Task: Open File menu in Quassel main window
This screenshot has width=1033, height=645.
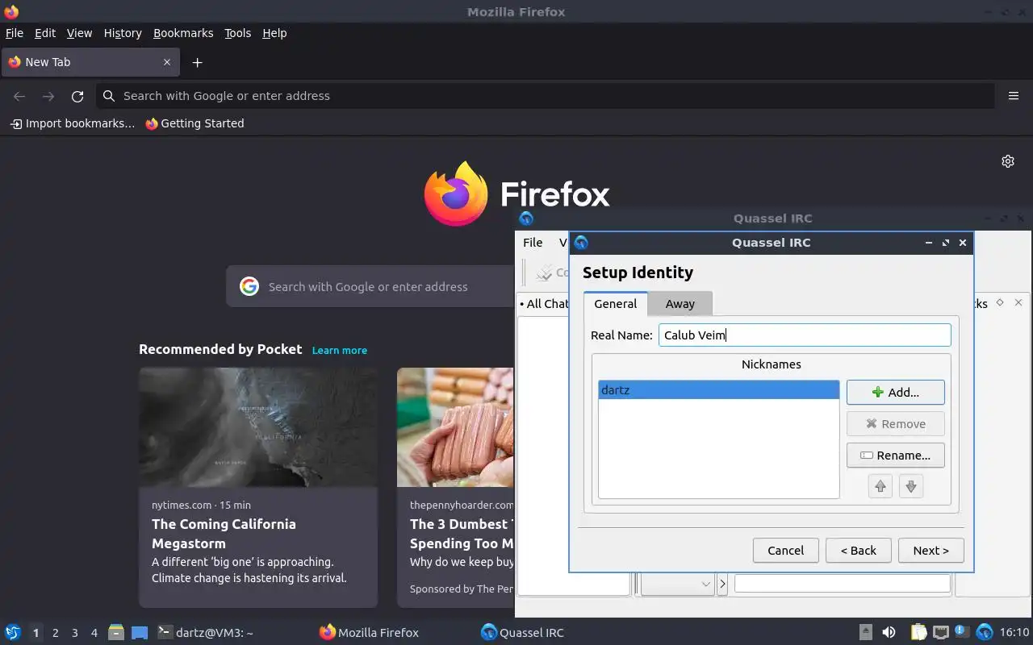Action: click(x=533, y=243)
